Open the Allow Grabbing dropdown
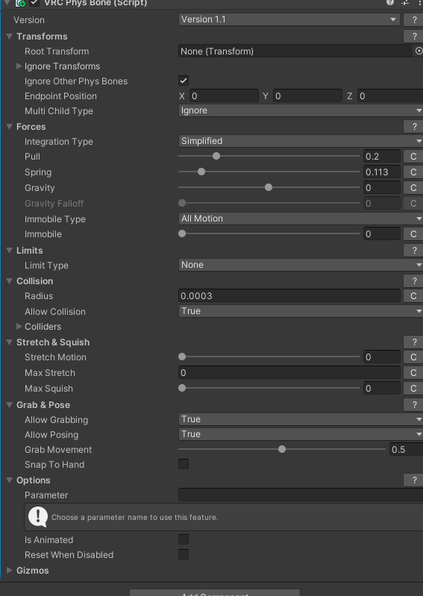423x596 pixels. coord(301,419)
